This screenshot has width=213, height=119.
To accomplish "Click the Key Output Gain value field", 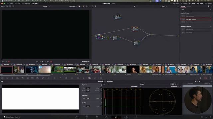I will (88, 99).
